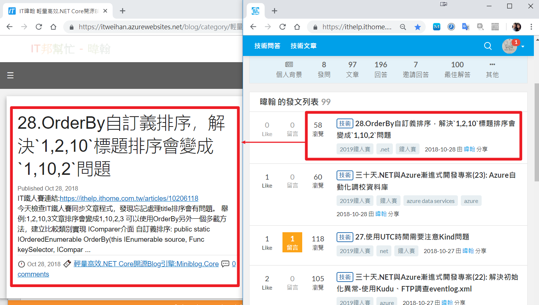The height and width of the screenshot is (305, 539).
Task: Open the Google Translate extension
Action: [x=466, y=27]
